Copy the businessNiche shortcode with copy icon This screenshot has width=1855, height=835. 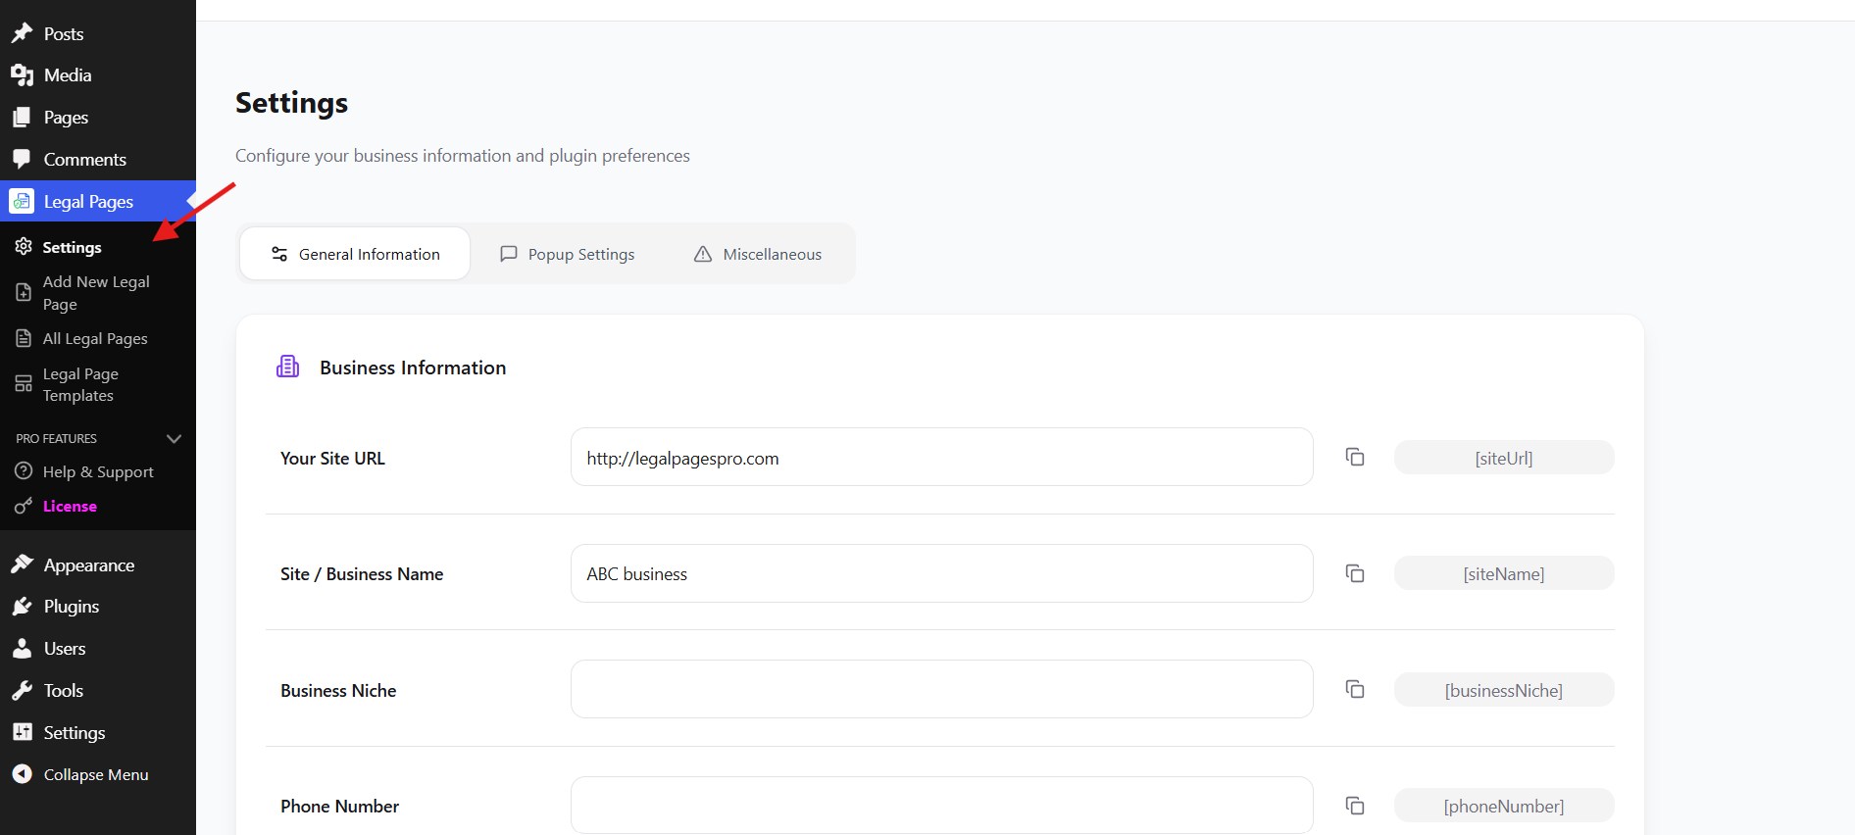1355,689
